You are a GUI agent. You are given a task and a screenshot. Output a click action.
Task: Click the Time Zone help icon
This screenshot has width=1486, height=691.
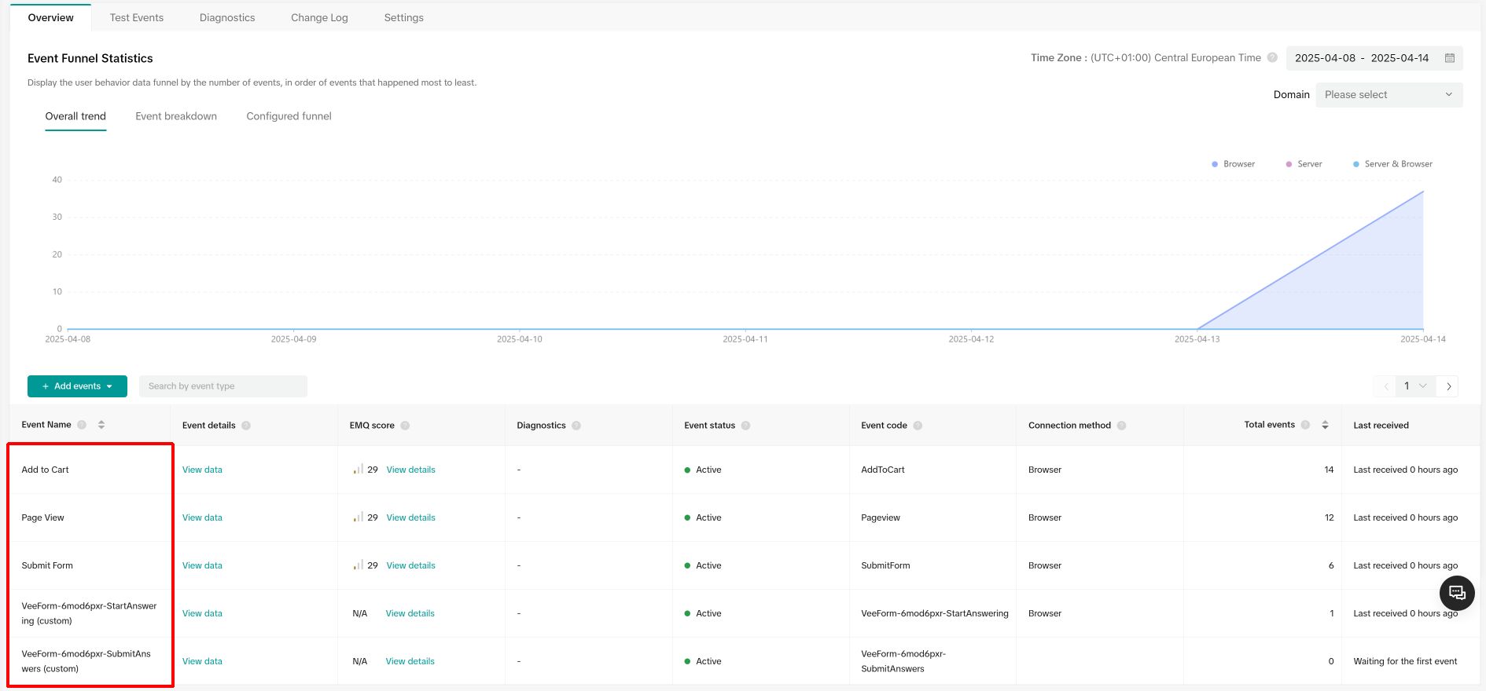pos(1272,57)
